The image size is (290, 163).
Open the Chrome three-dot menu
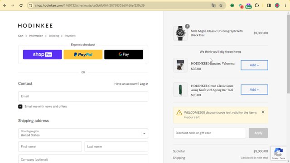click(x=285, y=5)
